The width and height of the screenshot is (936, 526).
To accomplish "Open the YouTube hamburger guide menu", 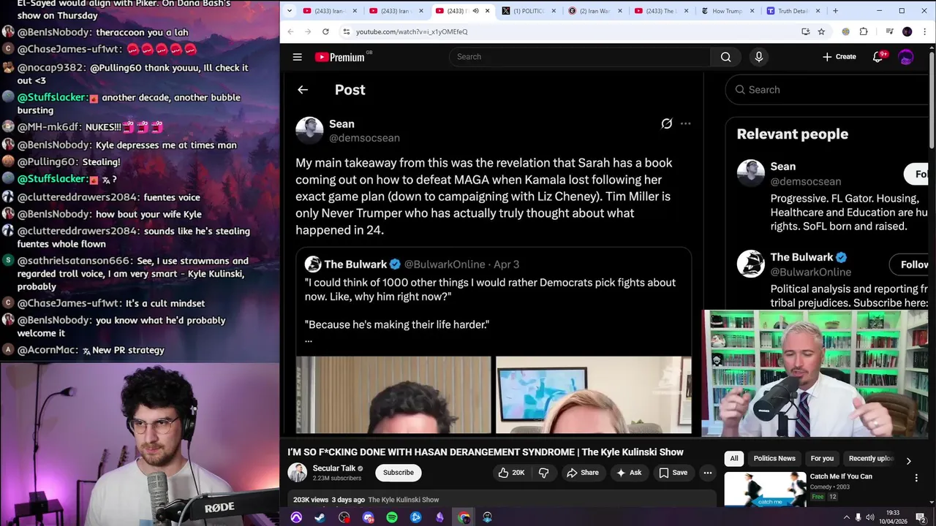I will click(x=297, y=57).
